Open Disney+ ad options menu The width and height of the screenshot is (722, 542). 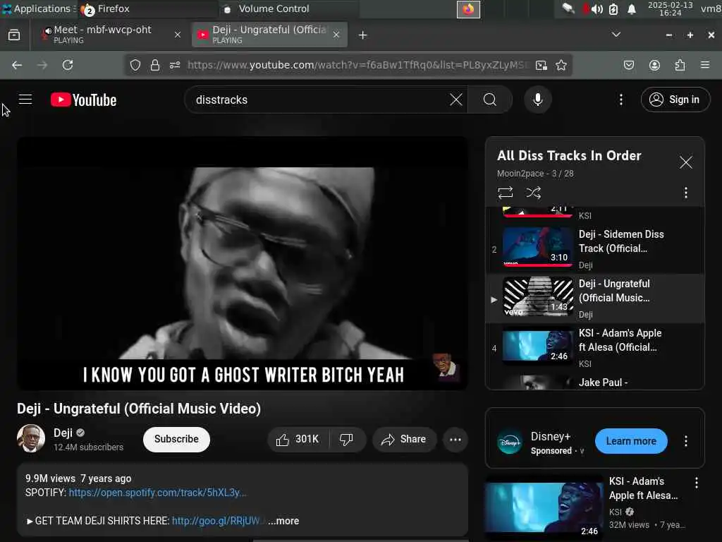tap(685, 441)
